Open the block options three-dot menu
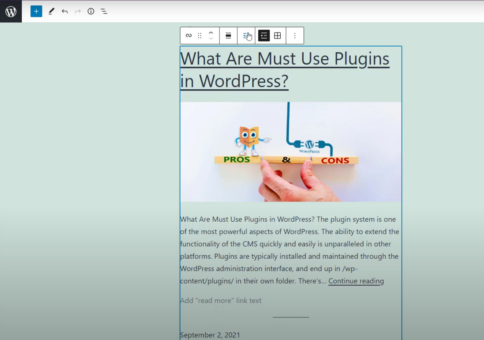Screen dimensions: 484x340 [295, 35]
